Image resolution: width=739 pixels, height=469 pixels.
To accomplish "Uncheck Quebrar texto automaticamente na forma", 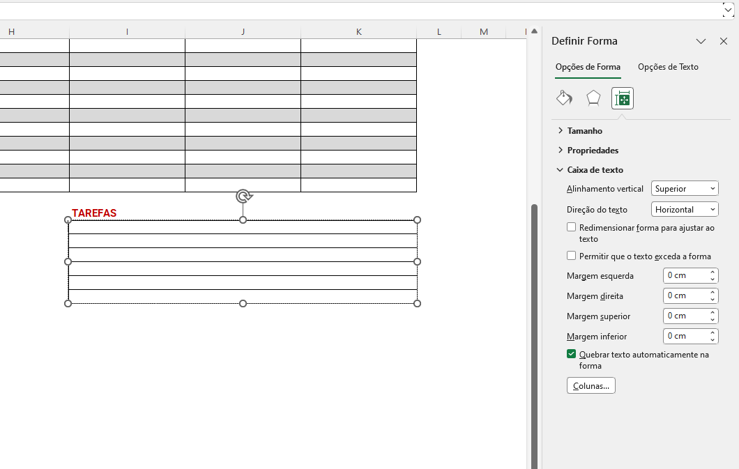I will tap(572, 354).
